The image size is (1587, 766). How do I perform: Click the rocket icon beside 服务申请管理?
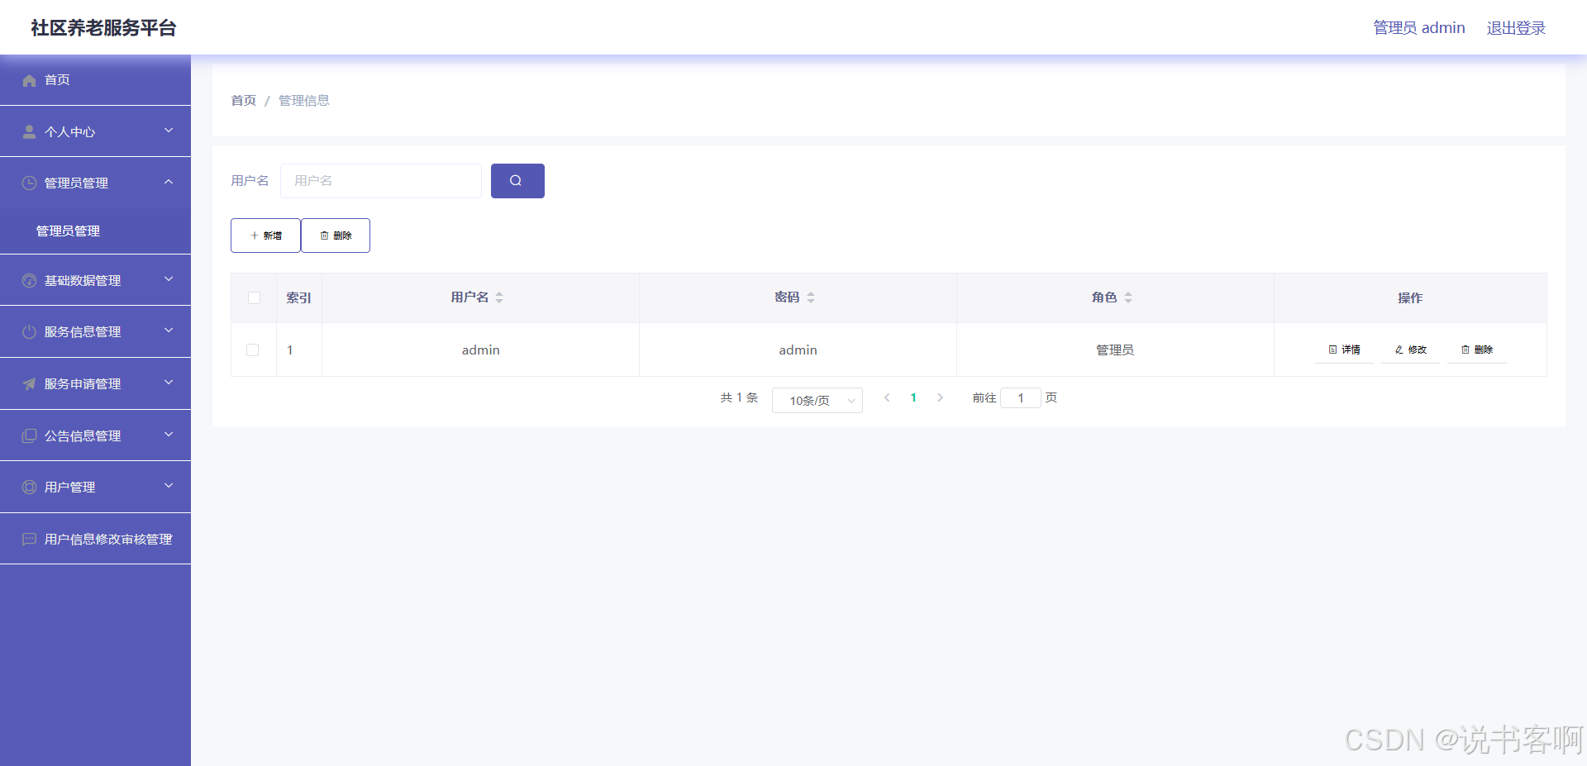(x=29, y=383)
